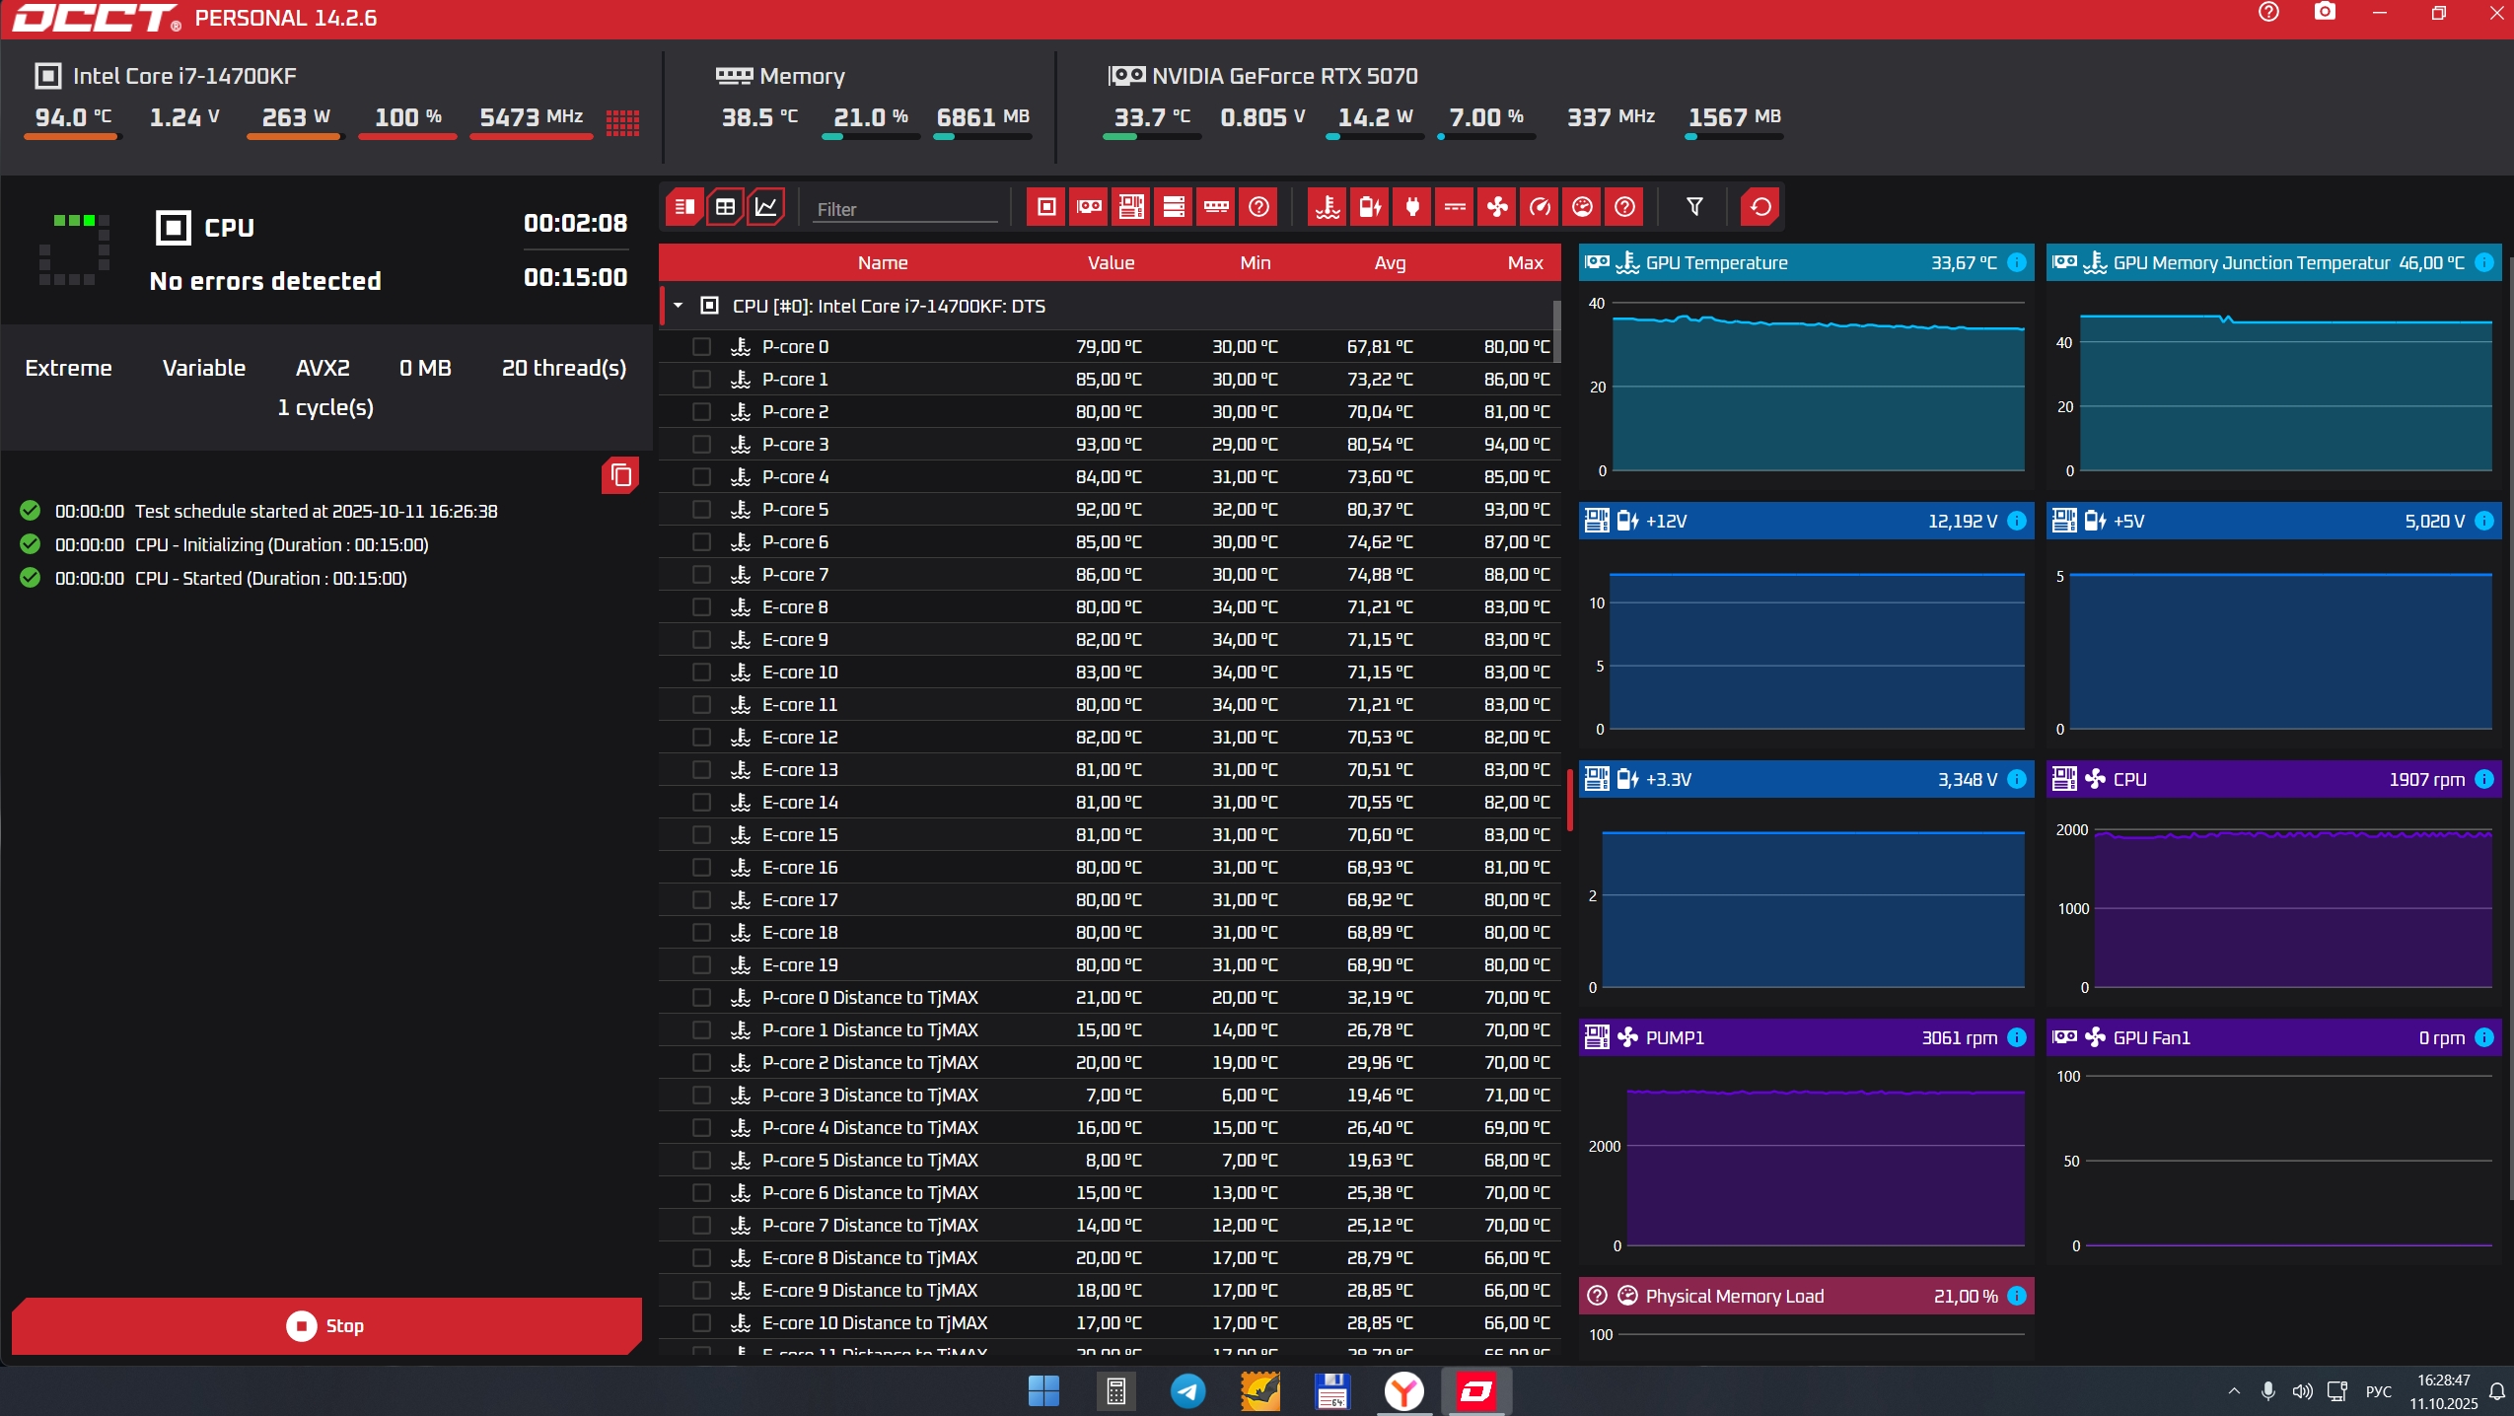This screenshot has width=2514, height=1416.
Task: Sort by the Avg column header
Action: pos(1389,262)
